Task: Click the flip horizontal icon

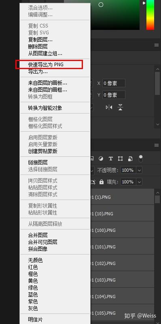Action: click(109, 107)
